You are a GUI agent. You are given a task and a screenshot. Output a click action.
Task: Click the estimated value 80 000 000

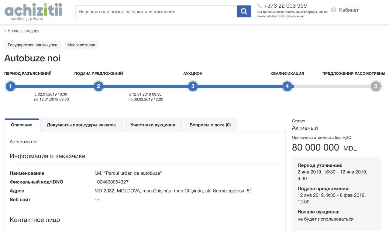click(x=315, y=148)
